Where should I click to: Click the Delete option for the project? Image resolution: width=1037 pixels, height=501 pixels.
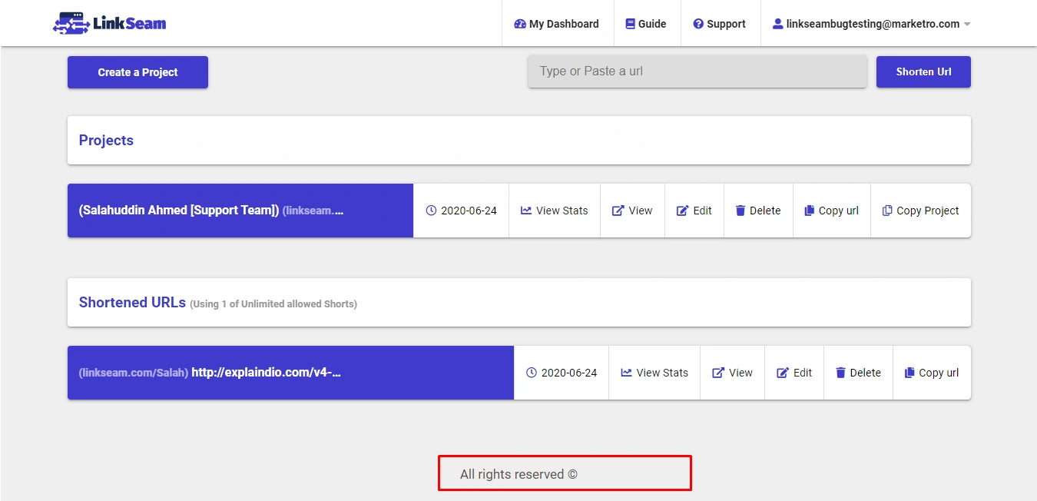(x=758, y=210)
